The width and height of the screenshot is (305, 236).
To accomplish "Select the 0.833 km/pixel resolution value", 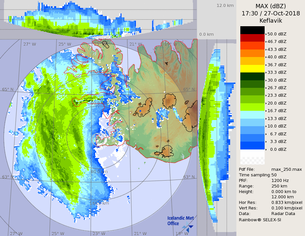I will point(287,202).
